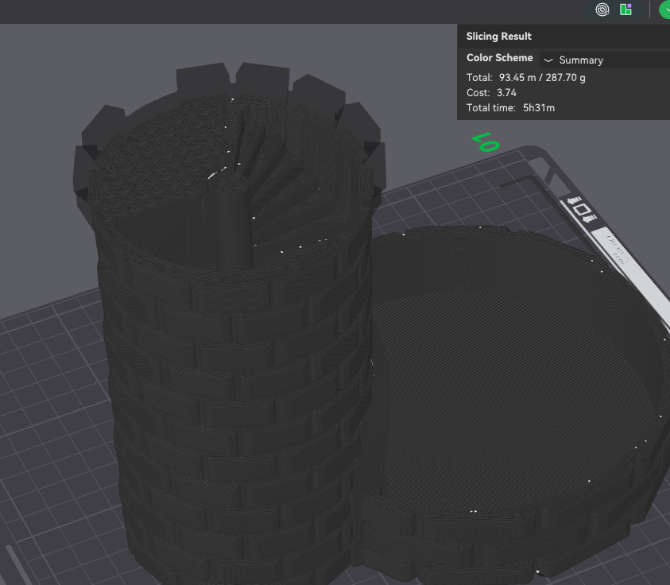Click the Total time 5h31m entry

(x=510, y=107)
